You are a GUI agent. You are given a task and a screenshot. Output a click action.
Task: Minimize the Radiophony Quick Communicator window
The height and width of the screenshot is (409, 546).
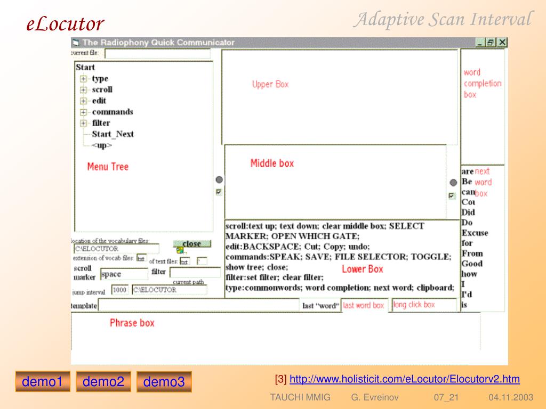(x=480, y=43)
